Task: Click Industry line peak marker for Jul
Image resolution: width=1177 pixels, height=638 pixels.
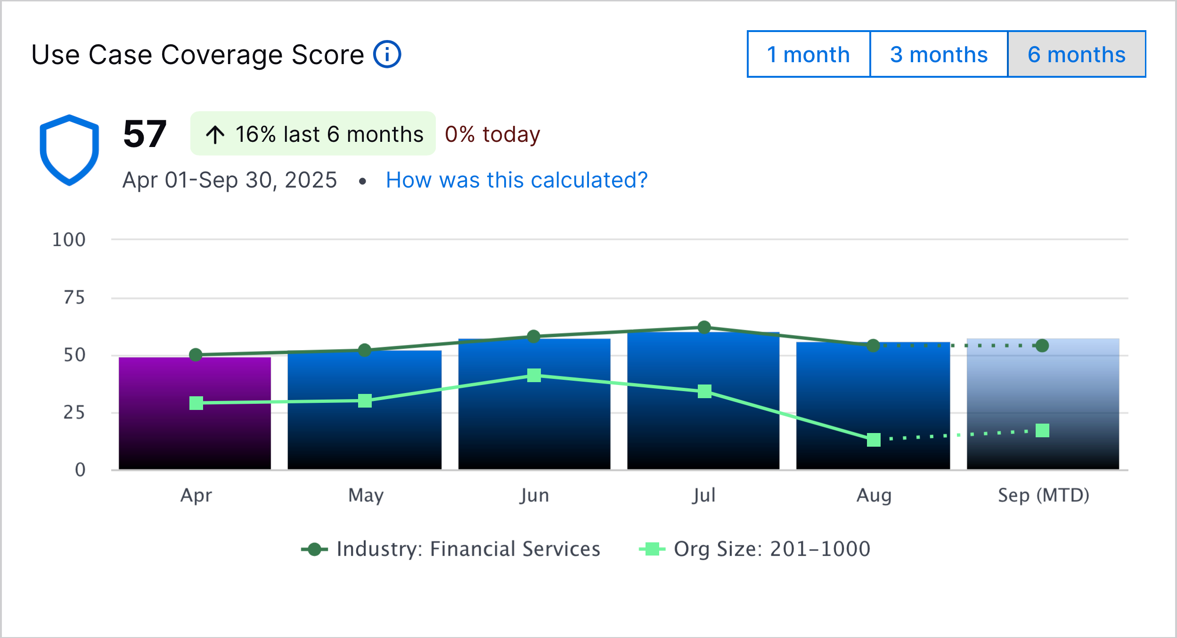Action: click(704, 327)
